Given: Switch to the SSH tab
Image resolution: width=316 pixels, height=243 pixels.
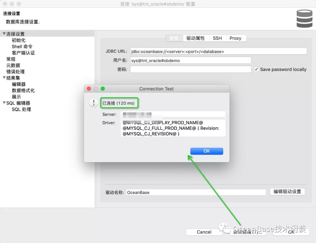Looking at the screenshot, I should [217, 38].
